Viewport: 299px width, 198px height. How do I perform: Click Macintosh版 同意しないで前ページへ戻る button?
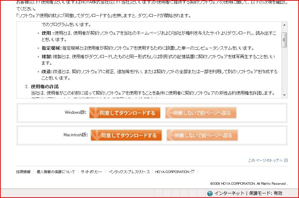pos(202,135)
